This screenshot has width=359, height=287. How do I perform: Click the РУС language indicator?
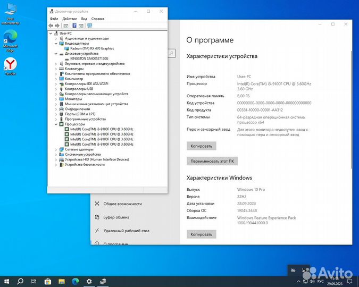click(320, 282)
